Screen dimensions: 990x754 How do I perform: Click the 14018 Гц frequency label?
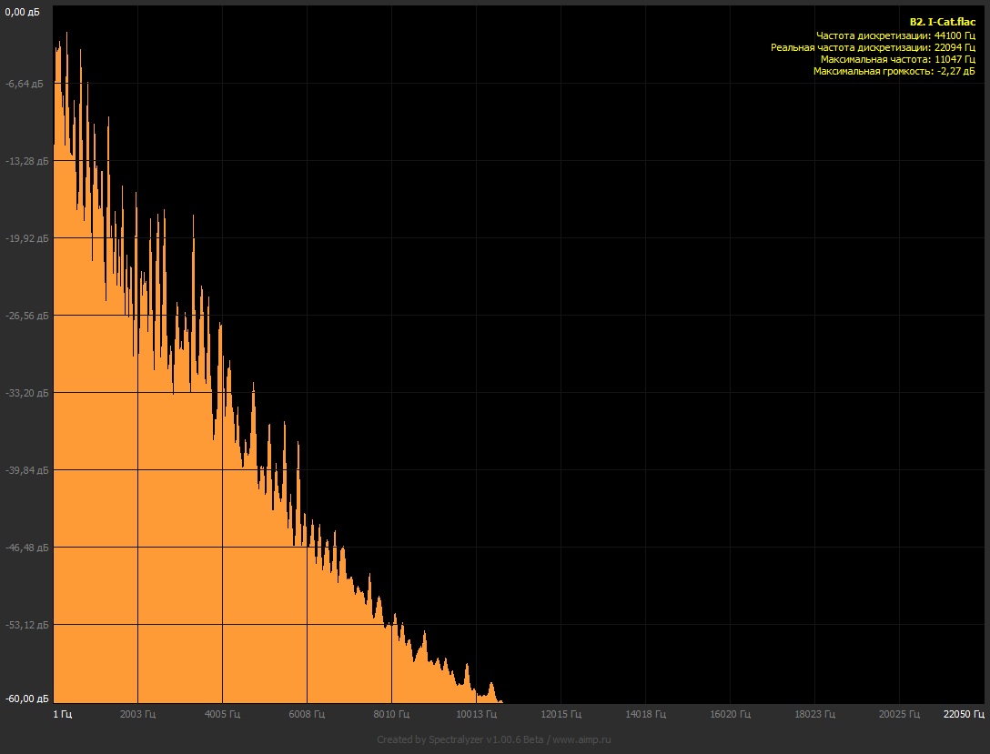tap(644, 714)
